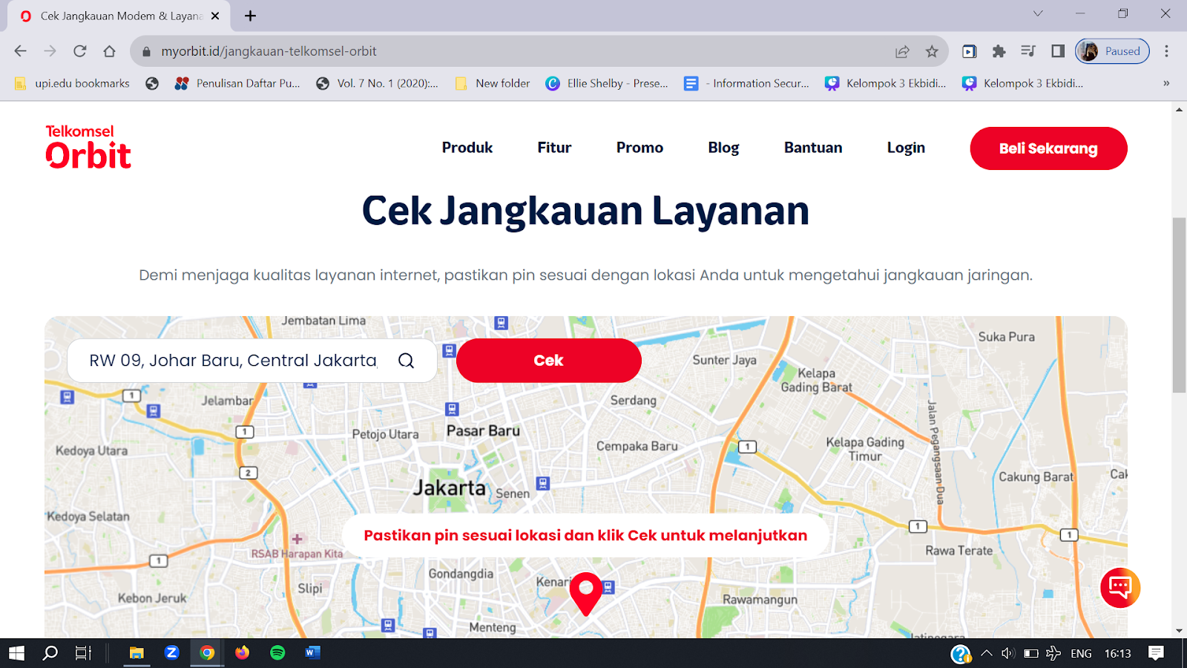Open Ellie Shelby - Prese... bookmark
Image resolution: width=1187 pixels, height=668 pixels.
point(607,83)
